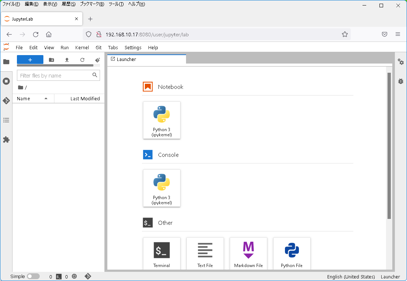Launch Python 3 (ipykernel) Notebook

tap(162, 120)
